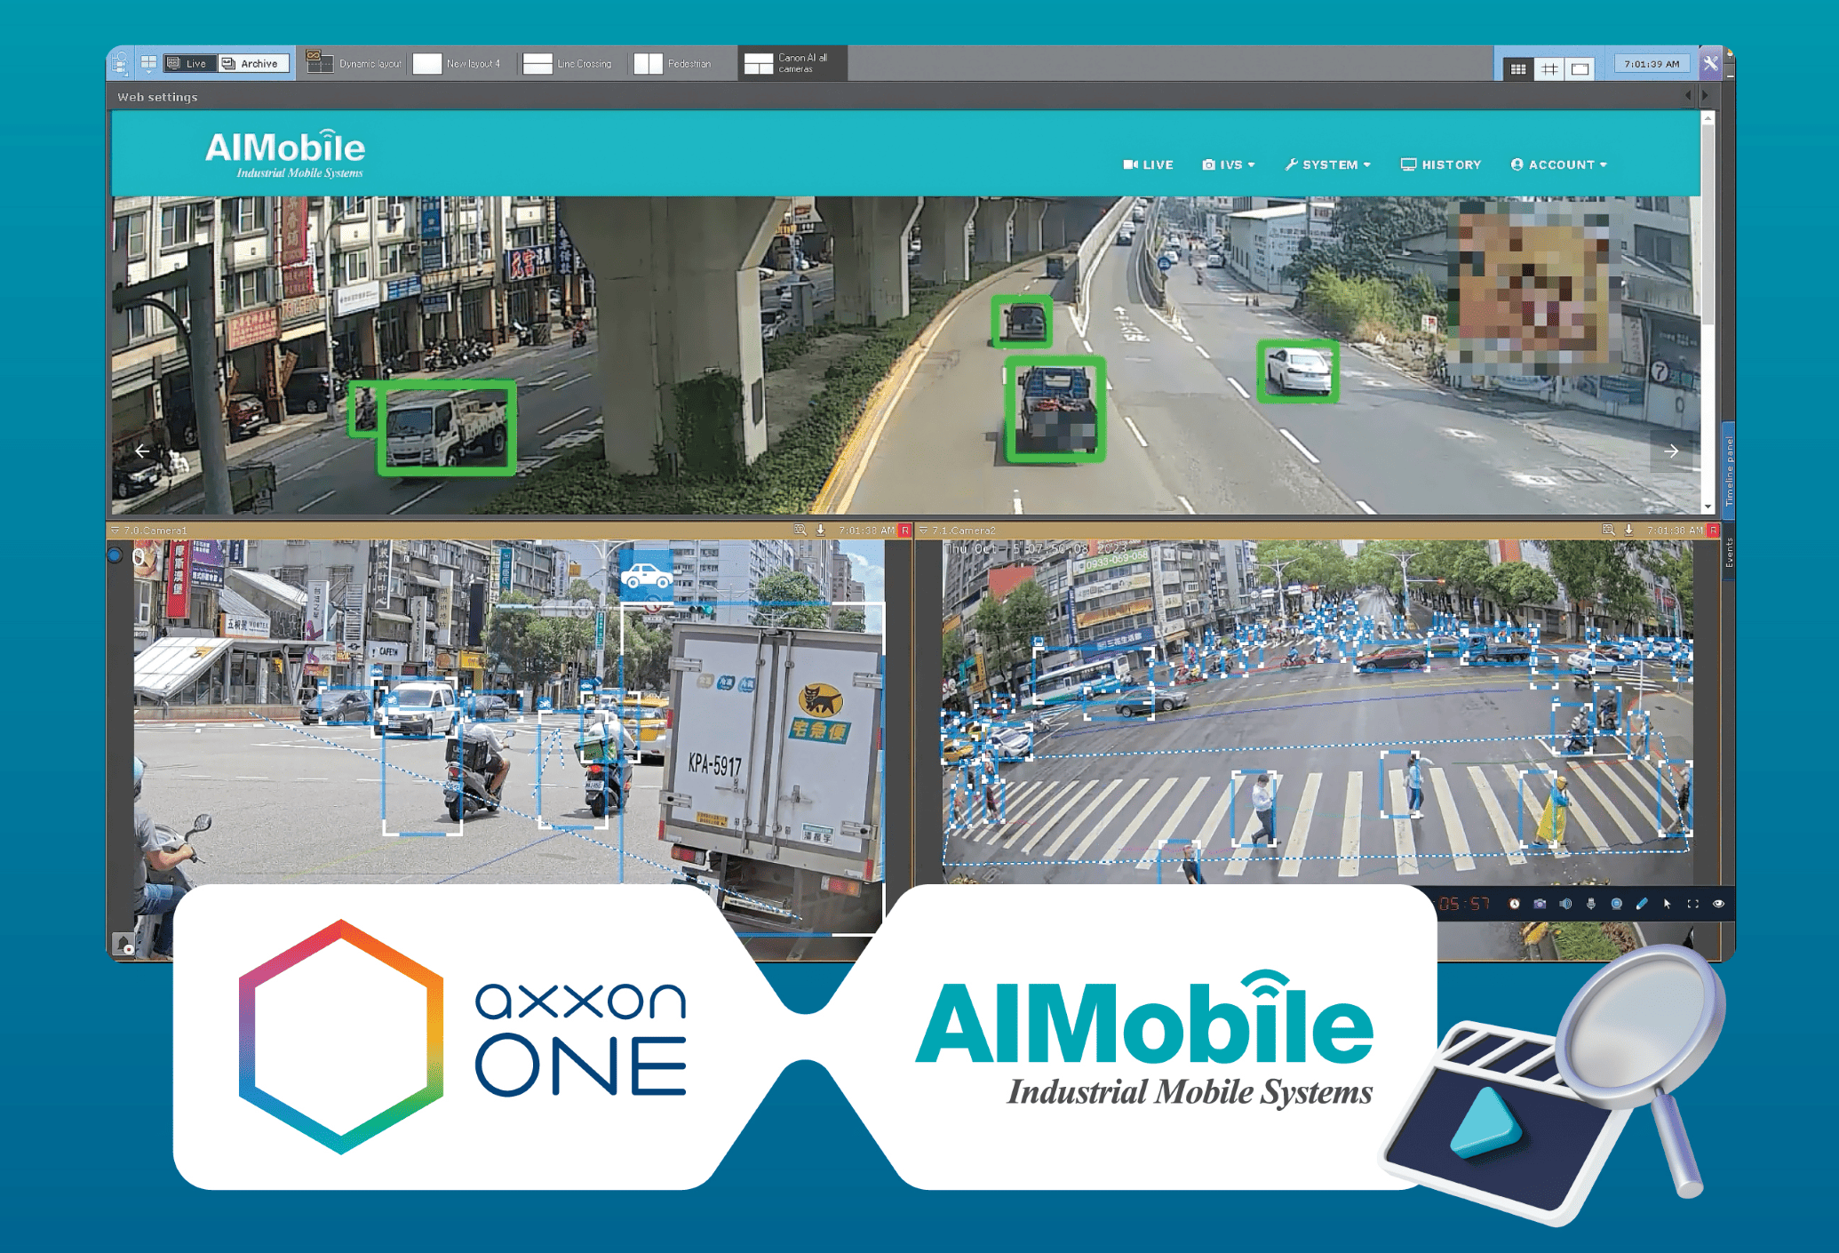Go to next image with right arrow
Image resolution: width=1839 pixels, height=1253 pixels.
[1671, 451]
